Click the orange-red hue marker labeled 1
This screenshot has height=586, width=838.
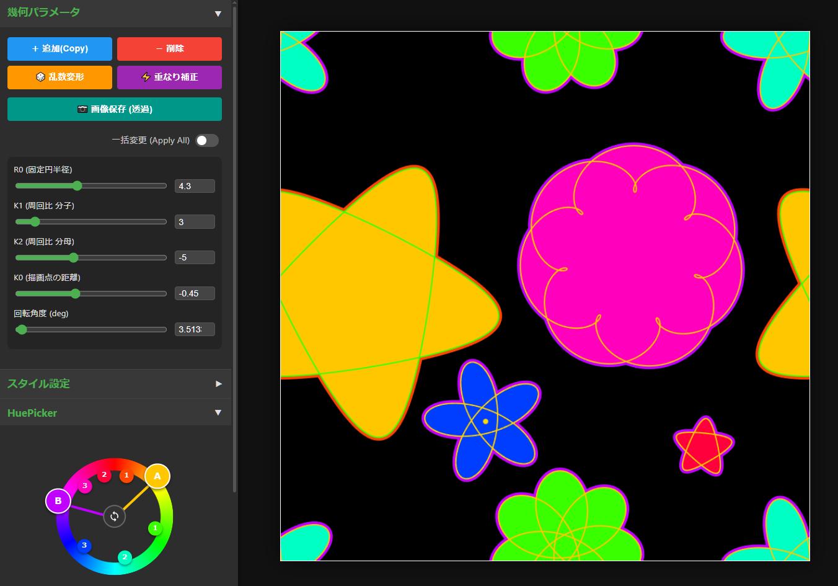(126, 476)
